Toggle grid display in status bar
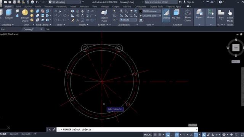 coord(155,135)
